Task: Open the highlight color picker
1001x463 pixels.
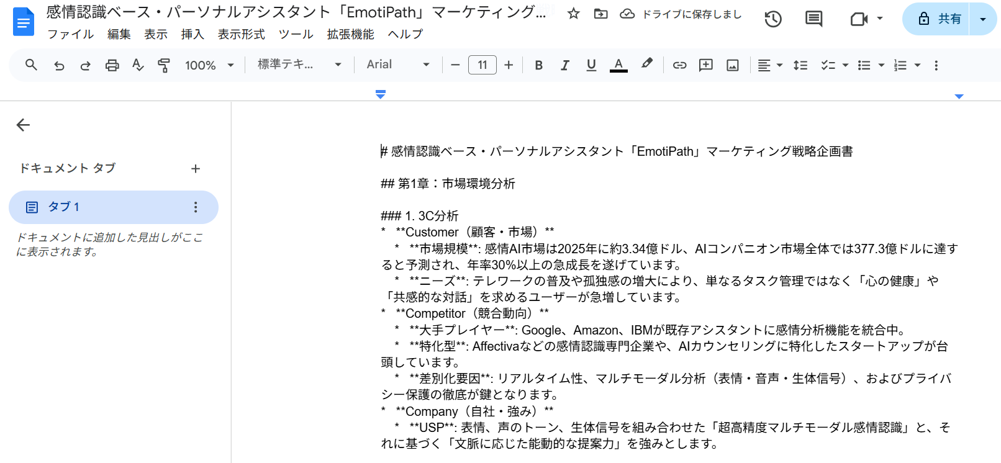Action: pos(646,65)
